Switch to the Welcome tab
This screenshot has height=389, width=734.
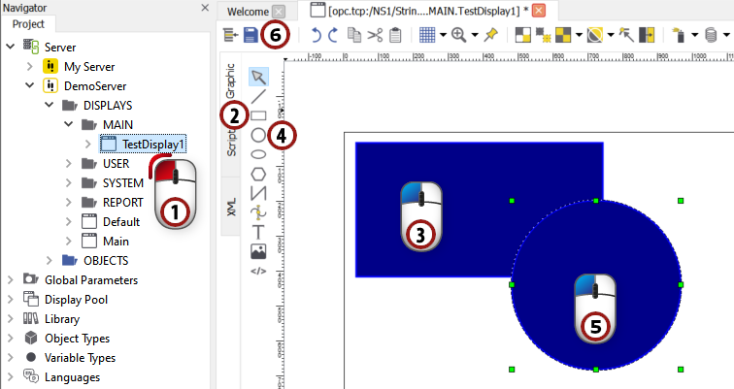click(x=248, y=12)
